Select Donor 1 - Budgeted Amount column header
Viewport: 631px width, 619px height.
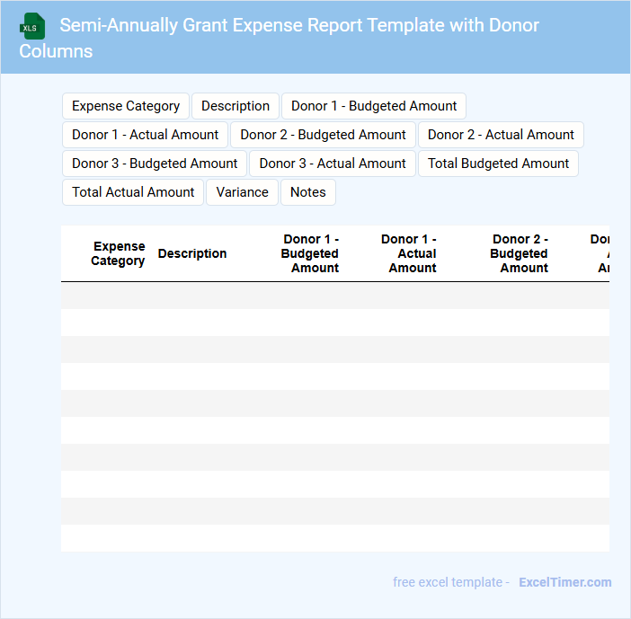(310, 253)
